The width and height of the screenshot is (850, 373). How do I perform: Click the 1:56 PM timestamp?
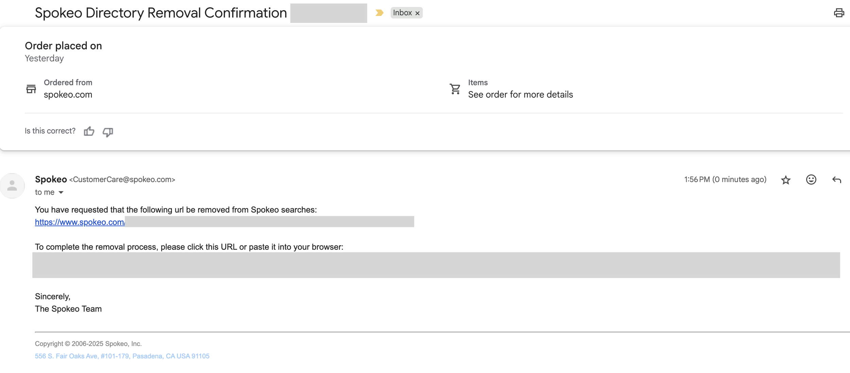coord(725,180)
